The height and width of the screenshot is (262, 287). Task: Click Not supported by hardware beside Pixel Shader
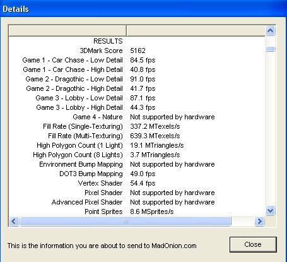pos(172,193)
